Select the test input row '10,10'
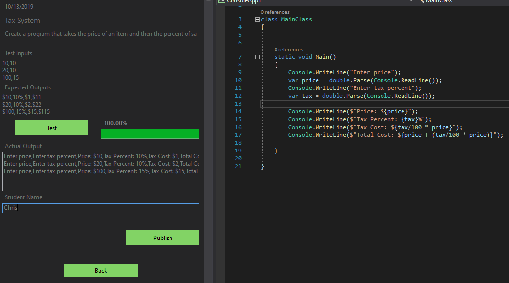509x283 pixels. click(x=9, y=63)
